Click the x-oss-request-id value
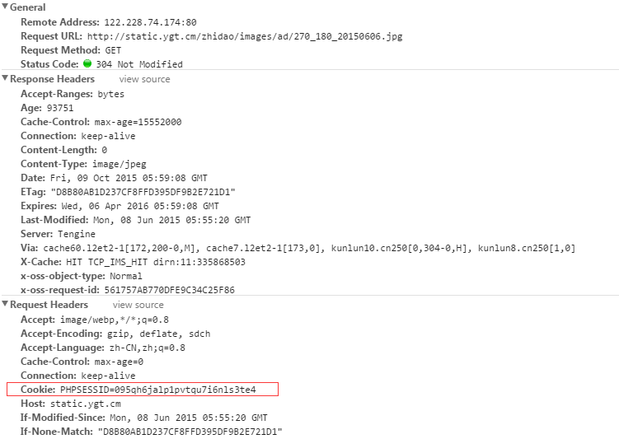The width and height of the screenshot is (619, 439). click(x=180, y=290)
